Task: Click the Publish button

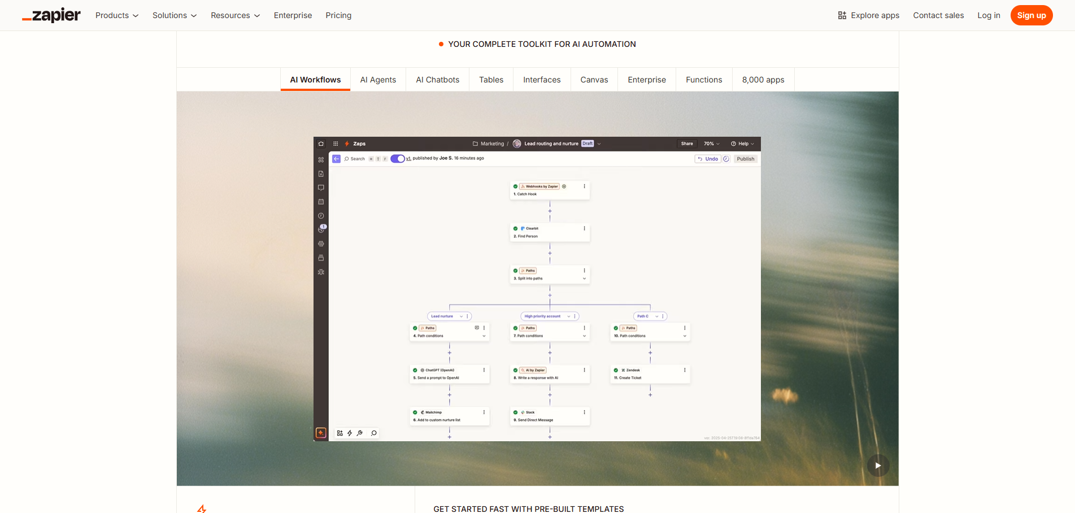Action: coord(745,159)
